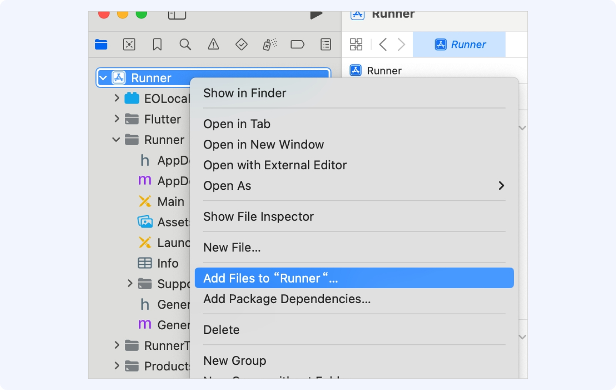Expand the Products group

point(117,366)
